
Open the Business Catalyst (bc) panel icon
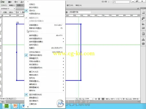pos(143,34)
